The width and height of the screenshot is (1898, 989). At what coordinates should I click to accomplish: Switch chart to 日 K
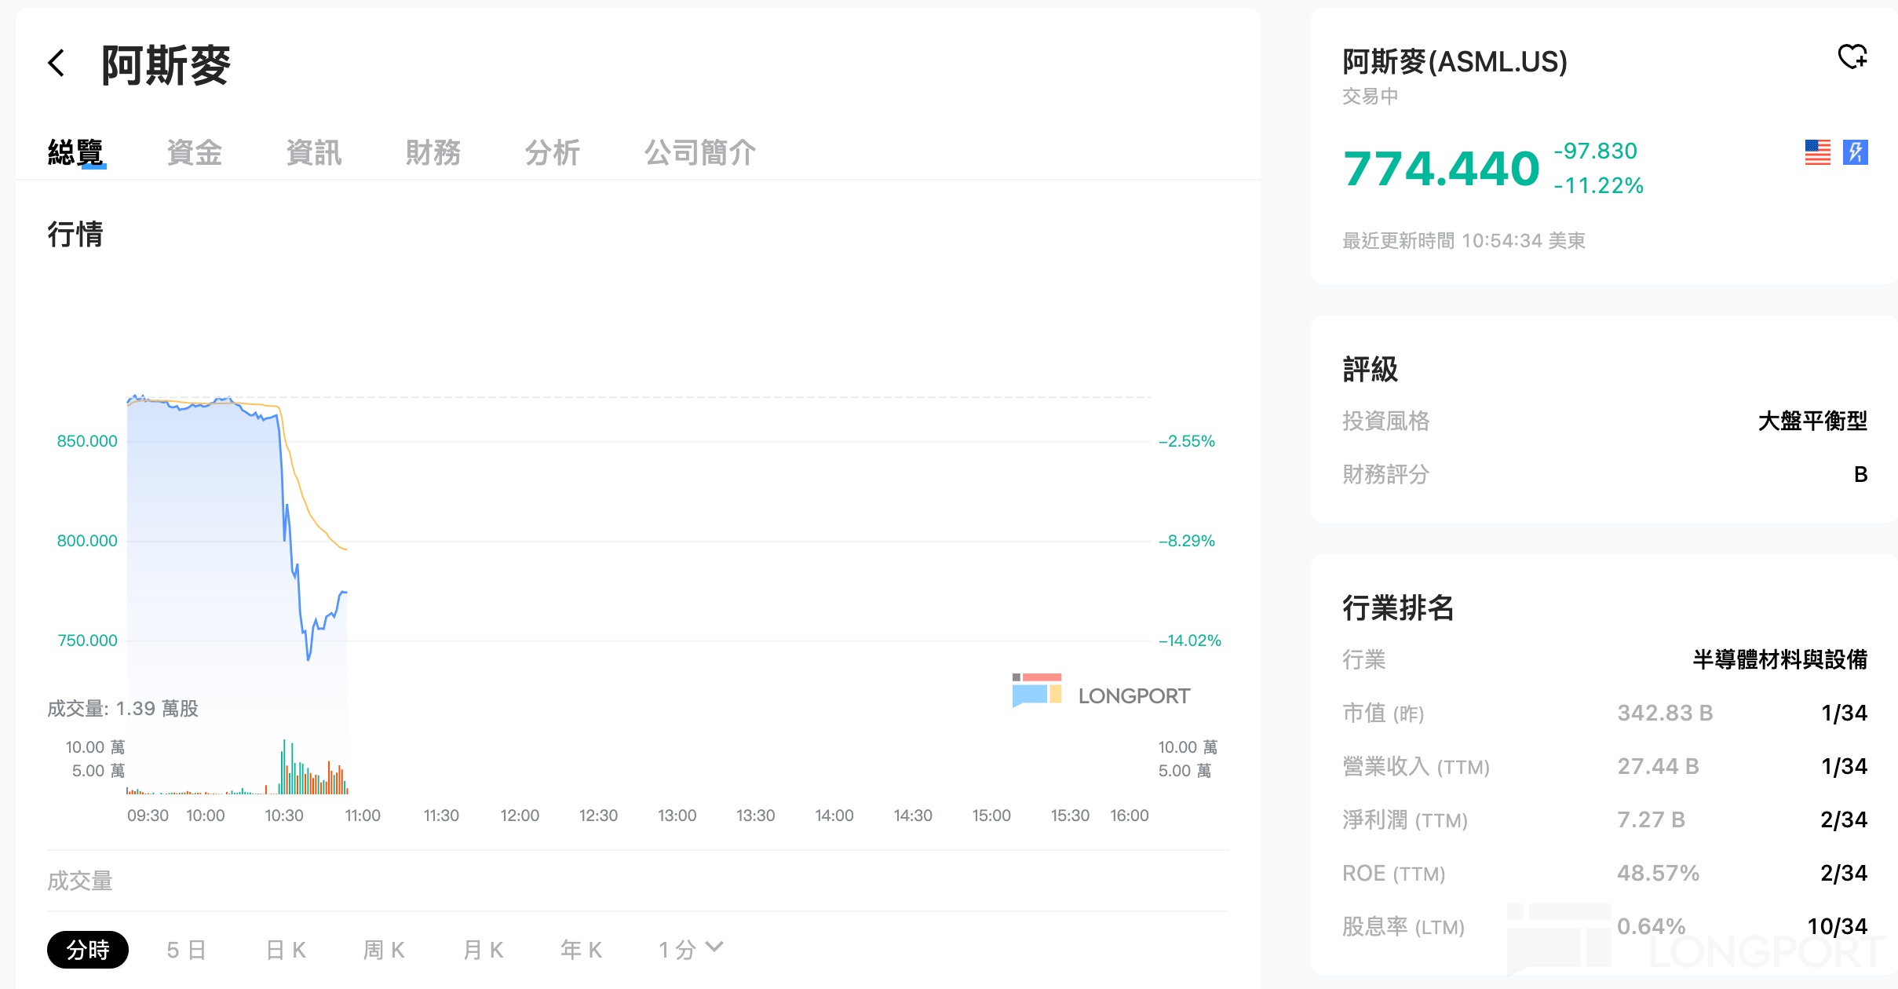click(x=286, y=950)
